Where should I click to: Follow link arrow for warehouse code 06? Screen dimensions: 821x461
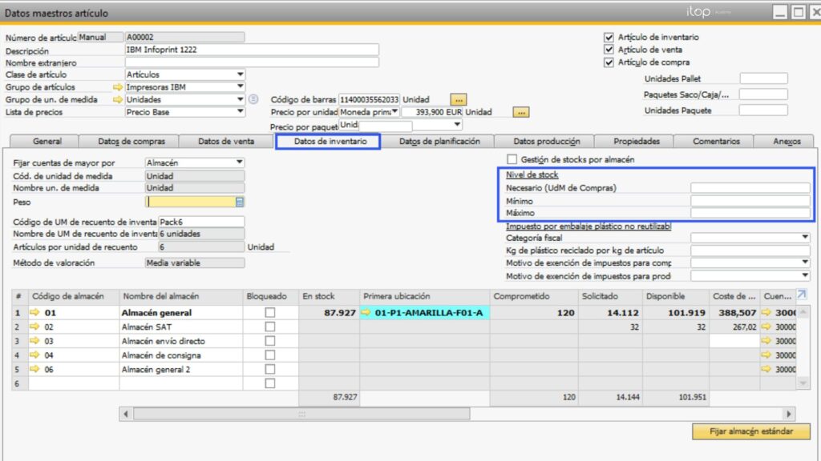pyautogui.click(x=35, y=369)
